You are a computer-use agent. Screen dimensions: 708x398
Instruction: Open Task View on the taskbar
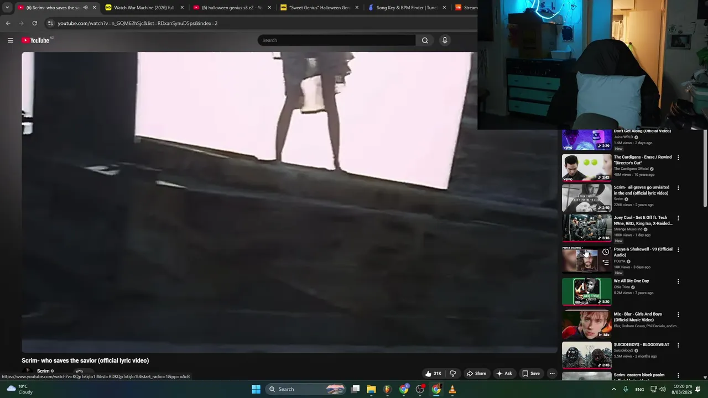coord(355,389)
